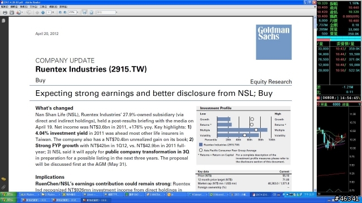Click the 'COMPANY UPDATE' heading

65,60
